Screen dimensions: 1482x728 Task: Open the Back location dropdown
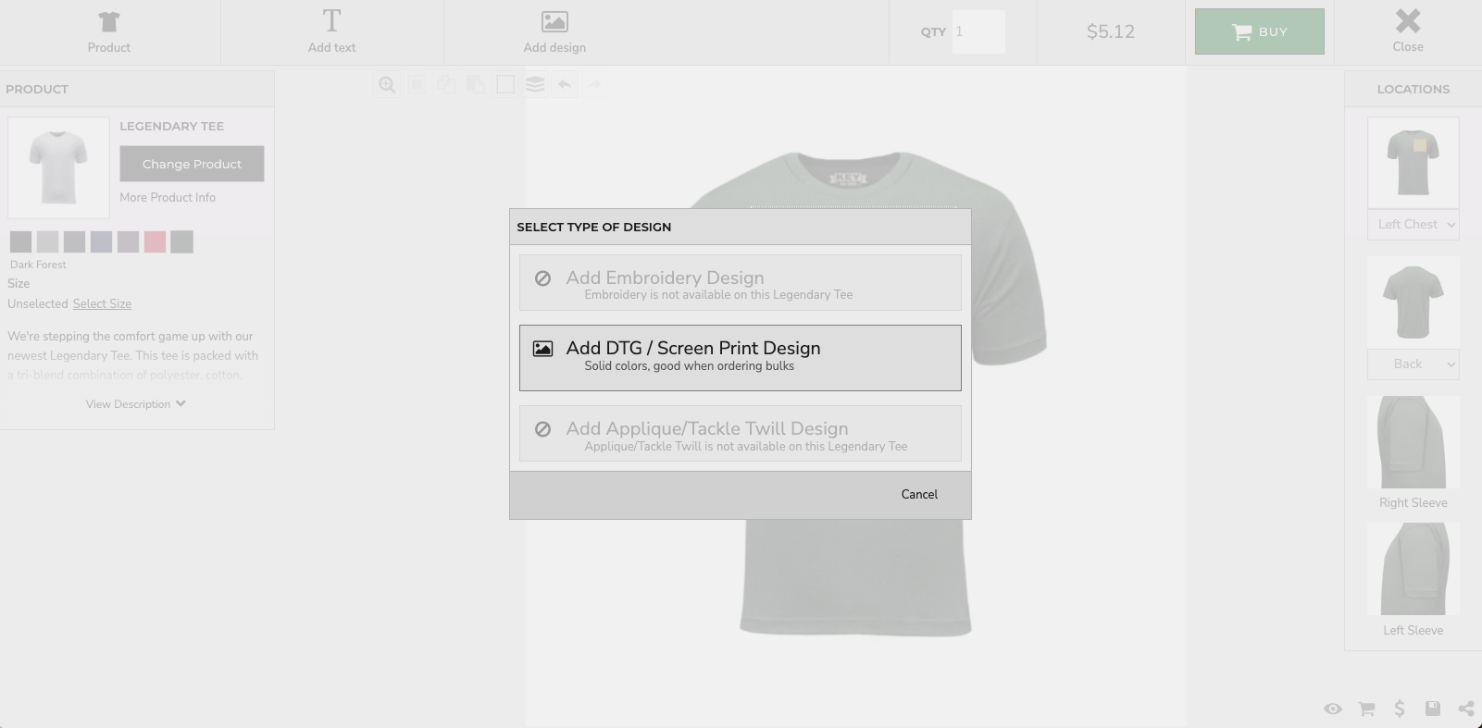pyautogui.click(x=1413, y=364)
